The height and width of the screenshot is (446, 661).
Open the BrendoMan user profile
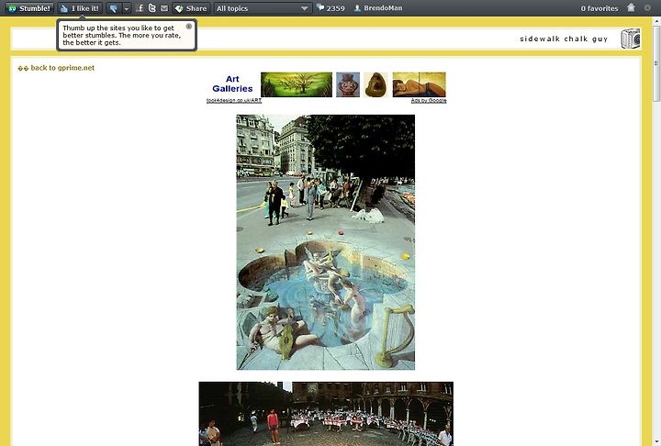click(x=378, y=7)
